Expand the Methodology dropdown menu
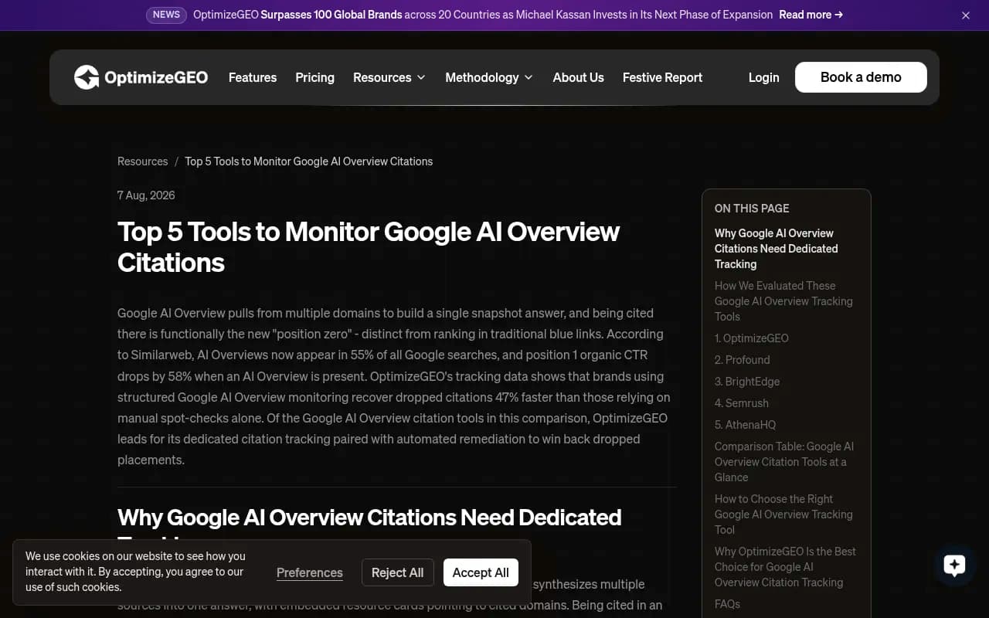 pyautogui.click(x=489, y=77)
